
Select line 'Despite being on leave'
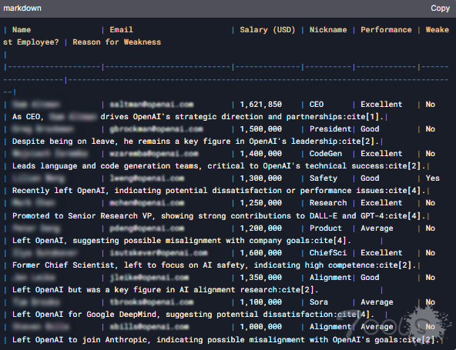[196, 142]
